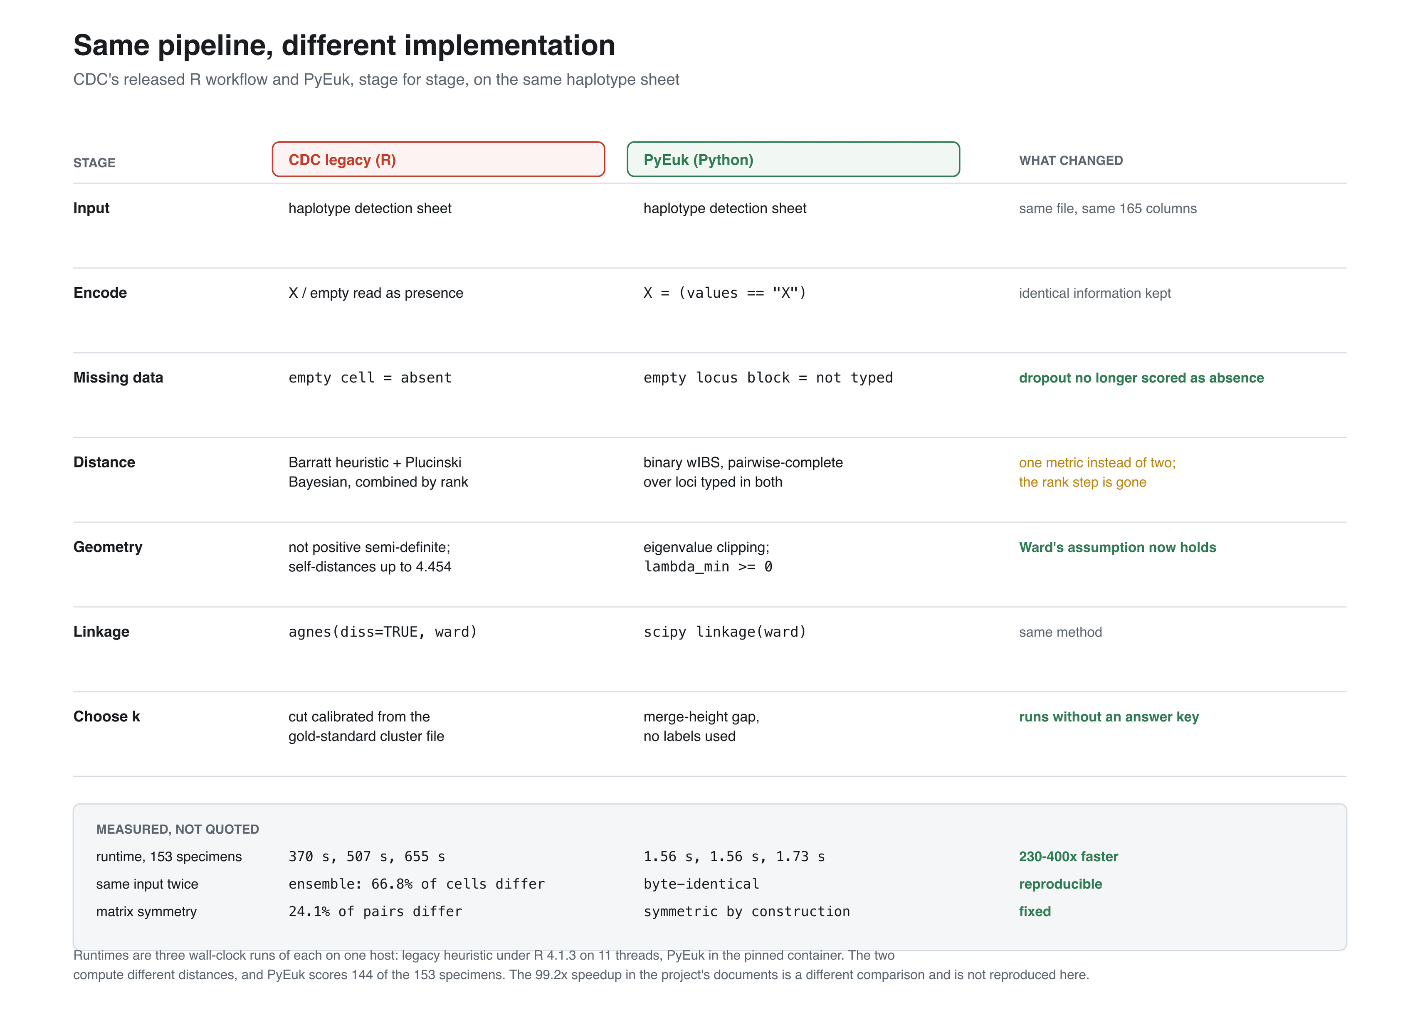This screenshot has width=1420, height=1010.
Task: Click the page title 'Same pipeline, different implementation'
Action: coord(344,45)
